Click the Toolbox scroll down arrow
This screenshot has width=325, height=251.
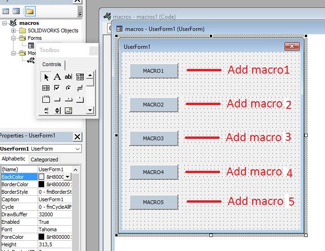point(90,110)
